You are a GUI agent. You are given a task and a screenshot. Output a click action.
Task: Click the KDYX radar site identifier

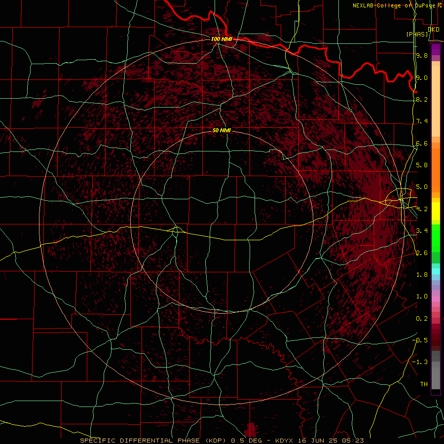point(285,441)
